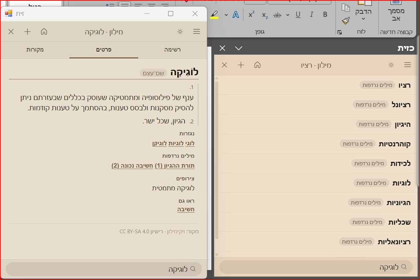Click the home icon in the זית window
The width and height of the screenshot is (420, 280).
(x=44, y=32)
